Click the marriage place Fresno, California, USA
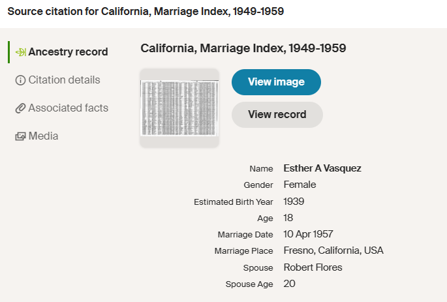 click(x=333, y=250)
